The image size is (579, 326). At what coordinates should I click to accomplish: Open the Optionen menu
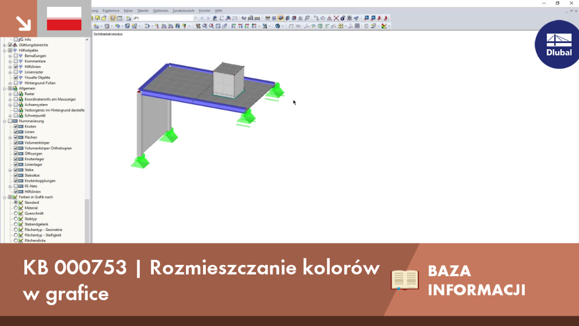coord(161,11)
